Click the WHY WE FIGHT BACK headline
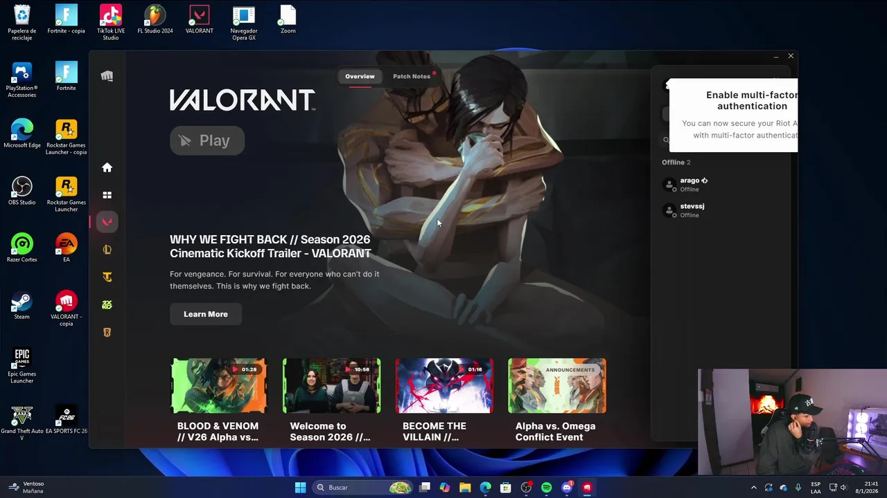The width and height of the screenshot is (887, 498). [270, 246]
